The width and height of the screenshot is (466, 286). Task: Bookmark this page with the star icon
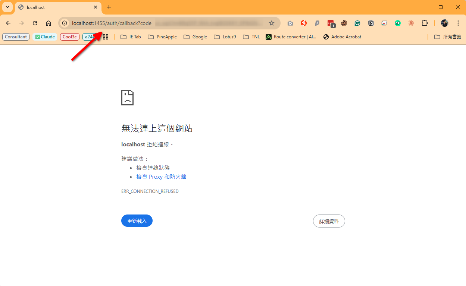(272, 23)
